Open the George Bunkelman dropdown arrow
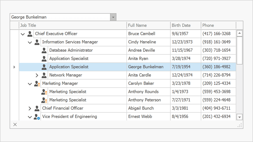The width and height of the screenshot is (253, 142). [x=113, y=17]
